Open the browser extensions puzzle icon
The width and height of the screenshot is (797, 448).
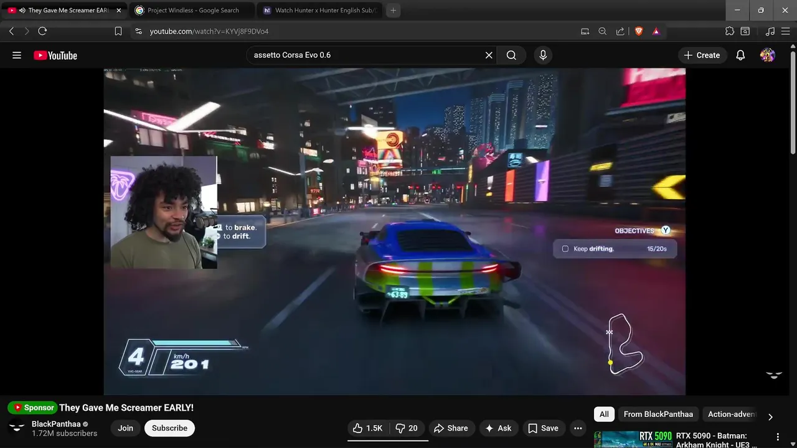[730, 31]
